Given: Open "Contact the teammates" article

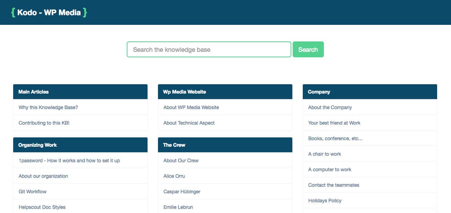Looking at the screenshot, I should (370, 185).
